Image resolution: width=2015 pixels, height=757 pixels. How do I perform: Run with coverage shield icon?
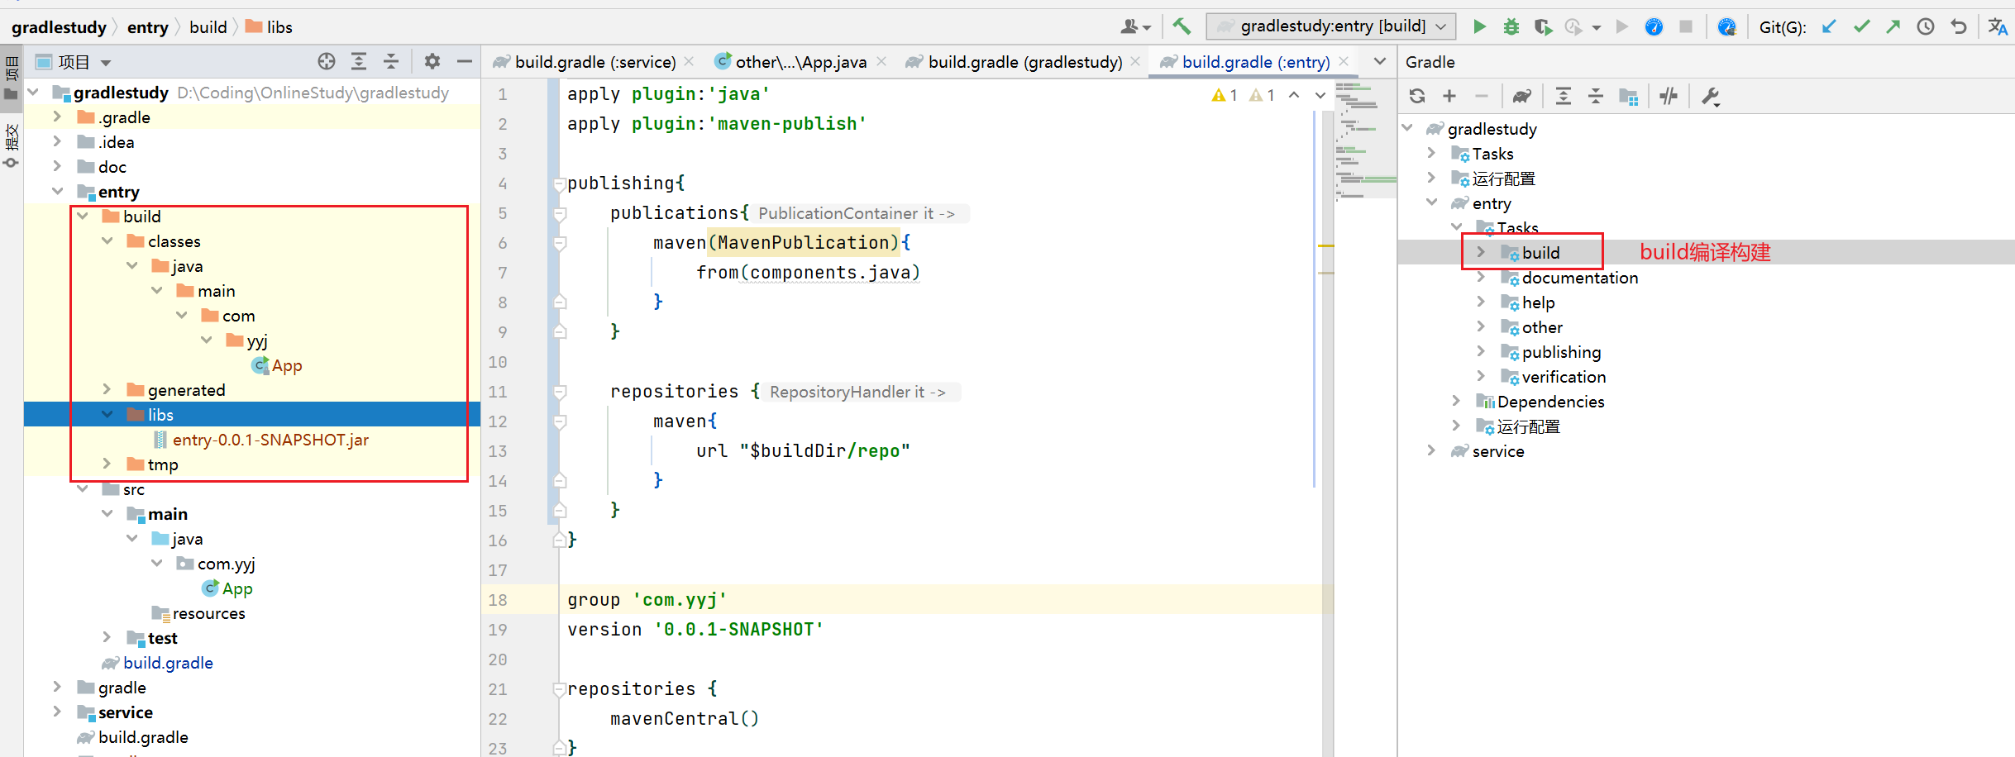[x=1542, y=26]
